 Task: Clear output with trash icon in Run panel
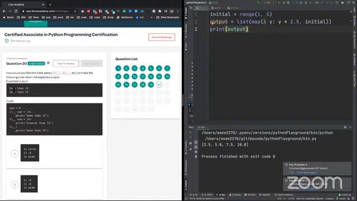click(196, 156)
